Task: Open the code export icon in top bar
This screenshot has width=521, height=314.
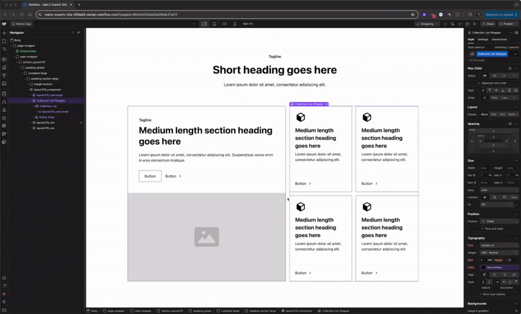Action: click(x=460, y=24)
